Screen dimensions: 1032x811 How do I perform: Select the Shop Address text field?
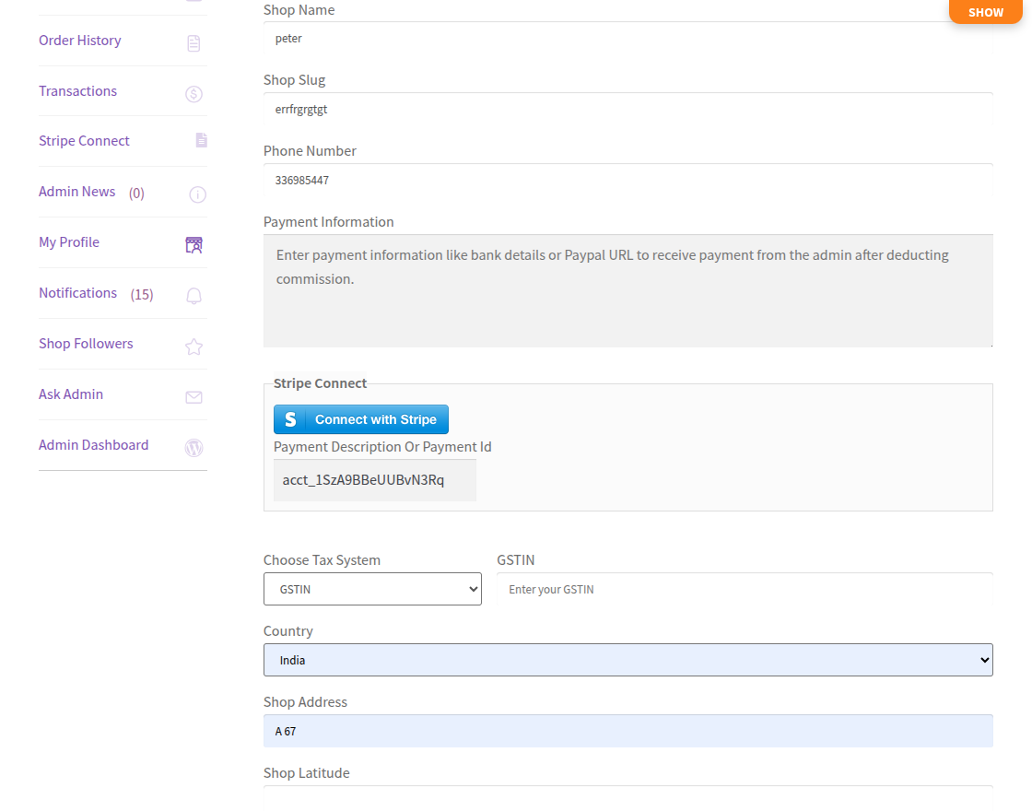pyautogui.click(x=627, y=731)
